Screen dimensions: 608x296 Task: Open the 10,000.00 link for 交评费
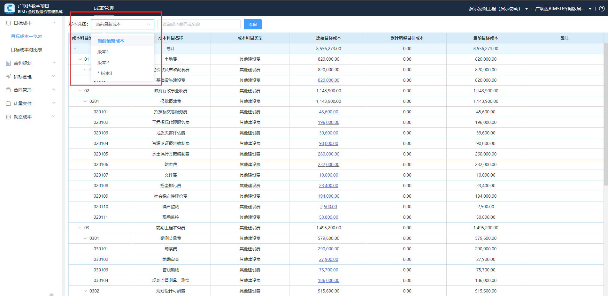pos(328,175)
